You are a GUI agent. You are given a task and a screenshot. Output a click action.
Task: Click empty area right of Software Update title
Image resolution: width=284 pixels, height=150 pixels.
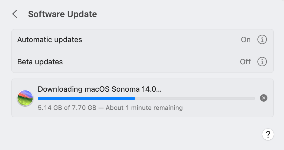[186, 14]
